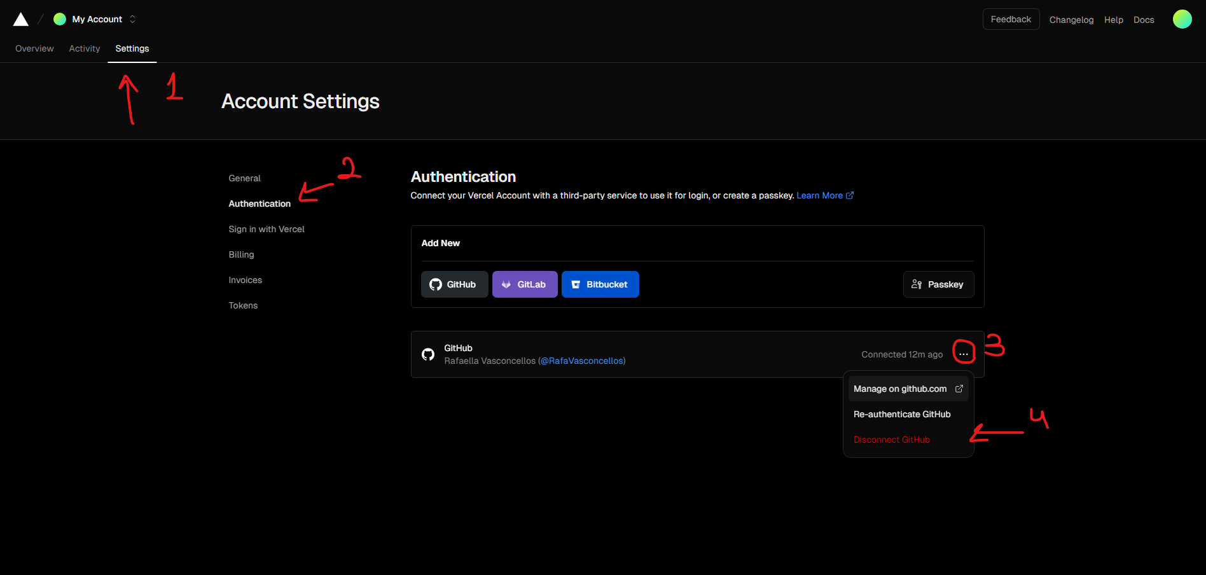Click the My Account avatar circle
Viewport: 1206px width, 575px height.
click(60, 19)
